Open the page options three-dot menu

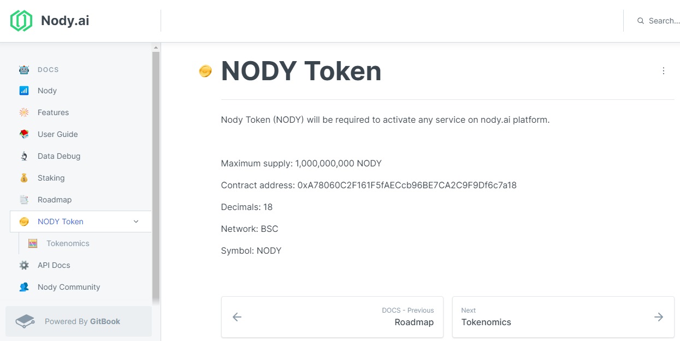click(x=664, y=71)
